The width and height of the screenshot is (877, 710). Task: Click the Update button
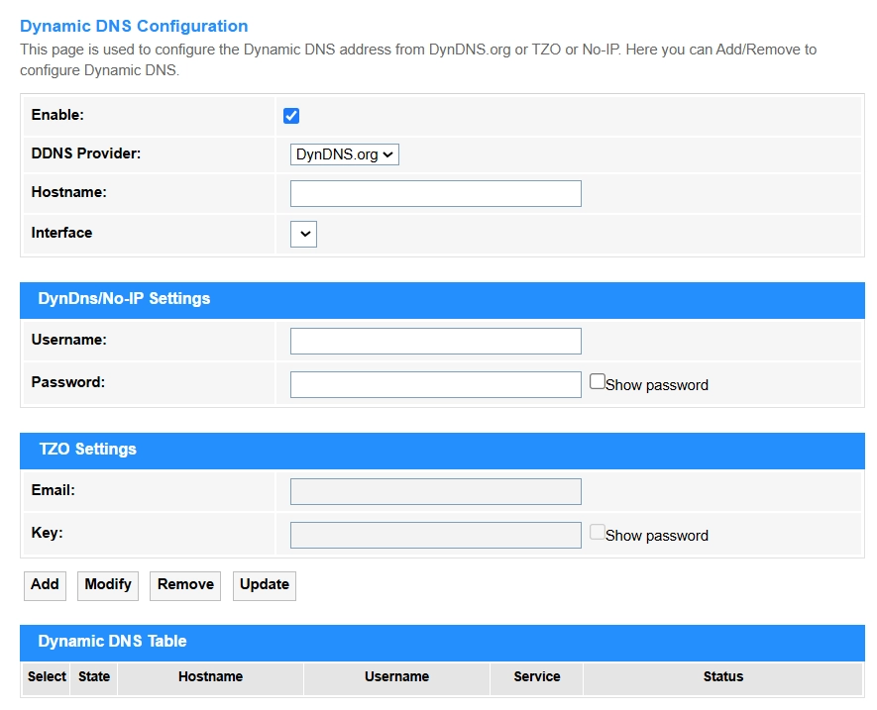(265, 584)
